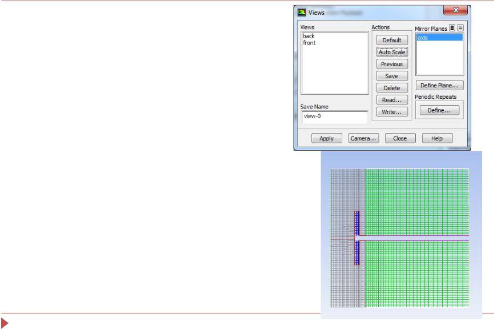Open Help for the Views dialog

[x=438, y=138]
